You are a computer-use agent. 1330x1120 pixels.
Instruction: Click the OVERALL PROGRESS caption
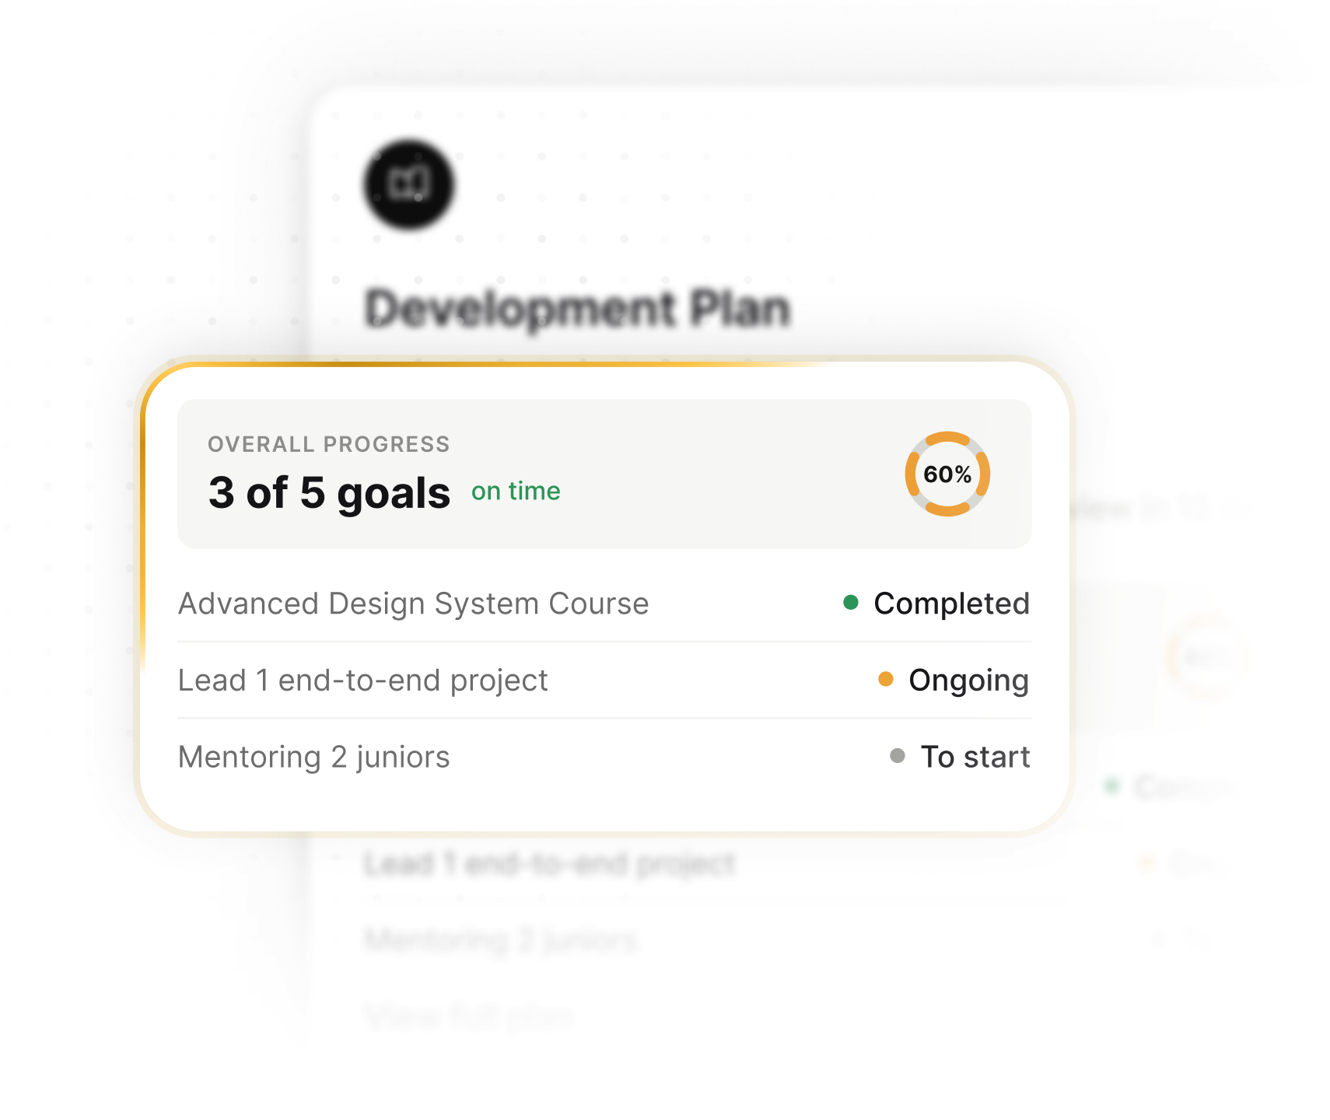pos(329,444)
